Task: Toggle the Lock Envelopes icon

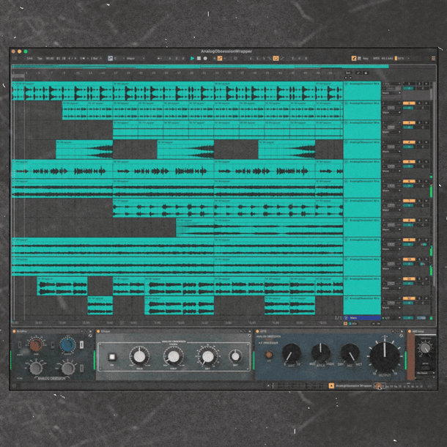Action: (x=366, y=73)
